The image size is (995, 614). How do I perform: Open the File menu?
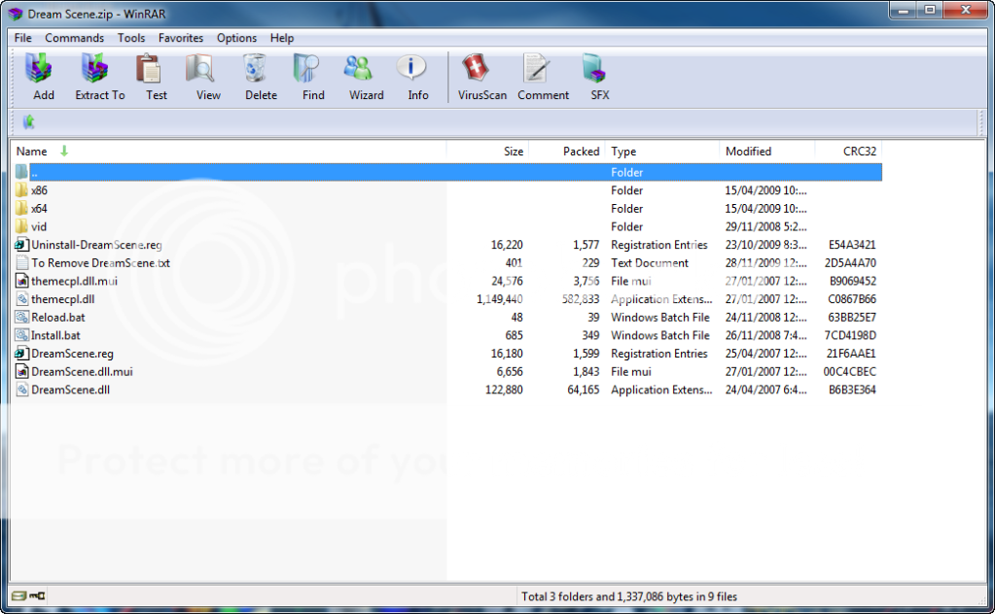pos(22,38)
